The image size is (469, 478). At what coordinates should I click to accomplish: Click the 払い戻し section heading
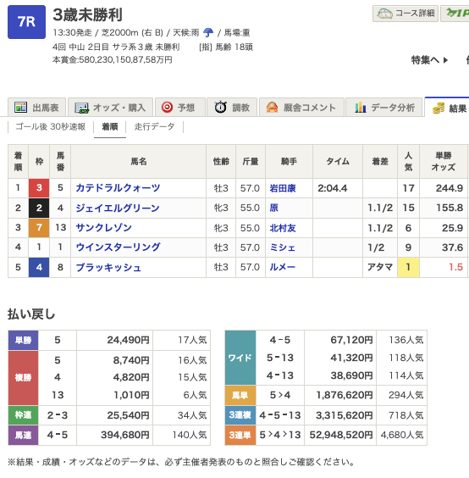[x=31, y=314]
